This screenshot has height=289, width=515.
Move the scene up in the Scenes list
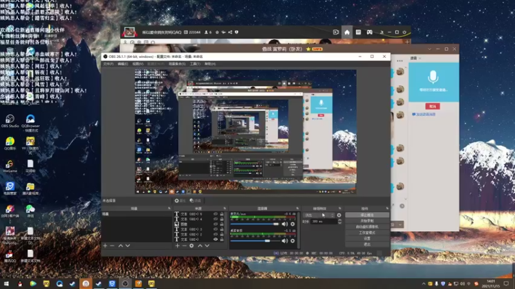point(120,245)
